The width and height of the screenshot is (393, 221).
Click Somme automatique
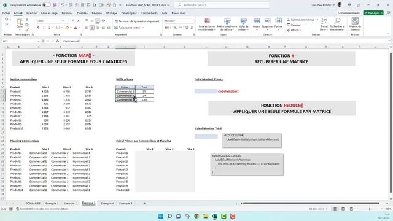[300, 20]
